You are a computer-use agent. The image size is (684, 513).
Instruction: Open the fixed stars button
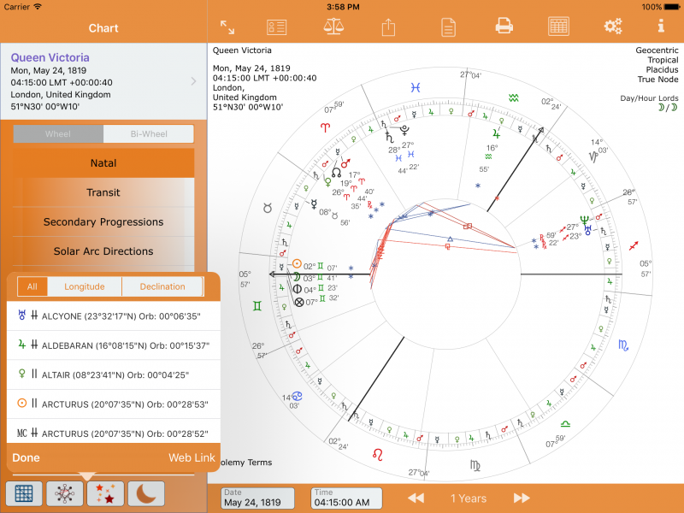pyautogui.click(x=108, y=493)
